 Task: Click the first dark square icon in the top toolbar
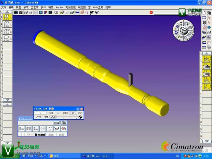(x=16, y=12)
